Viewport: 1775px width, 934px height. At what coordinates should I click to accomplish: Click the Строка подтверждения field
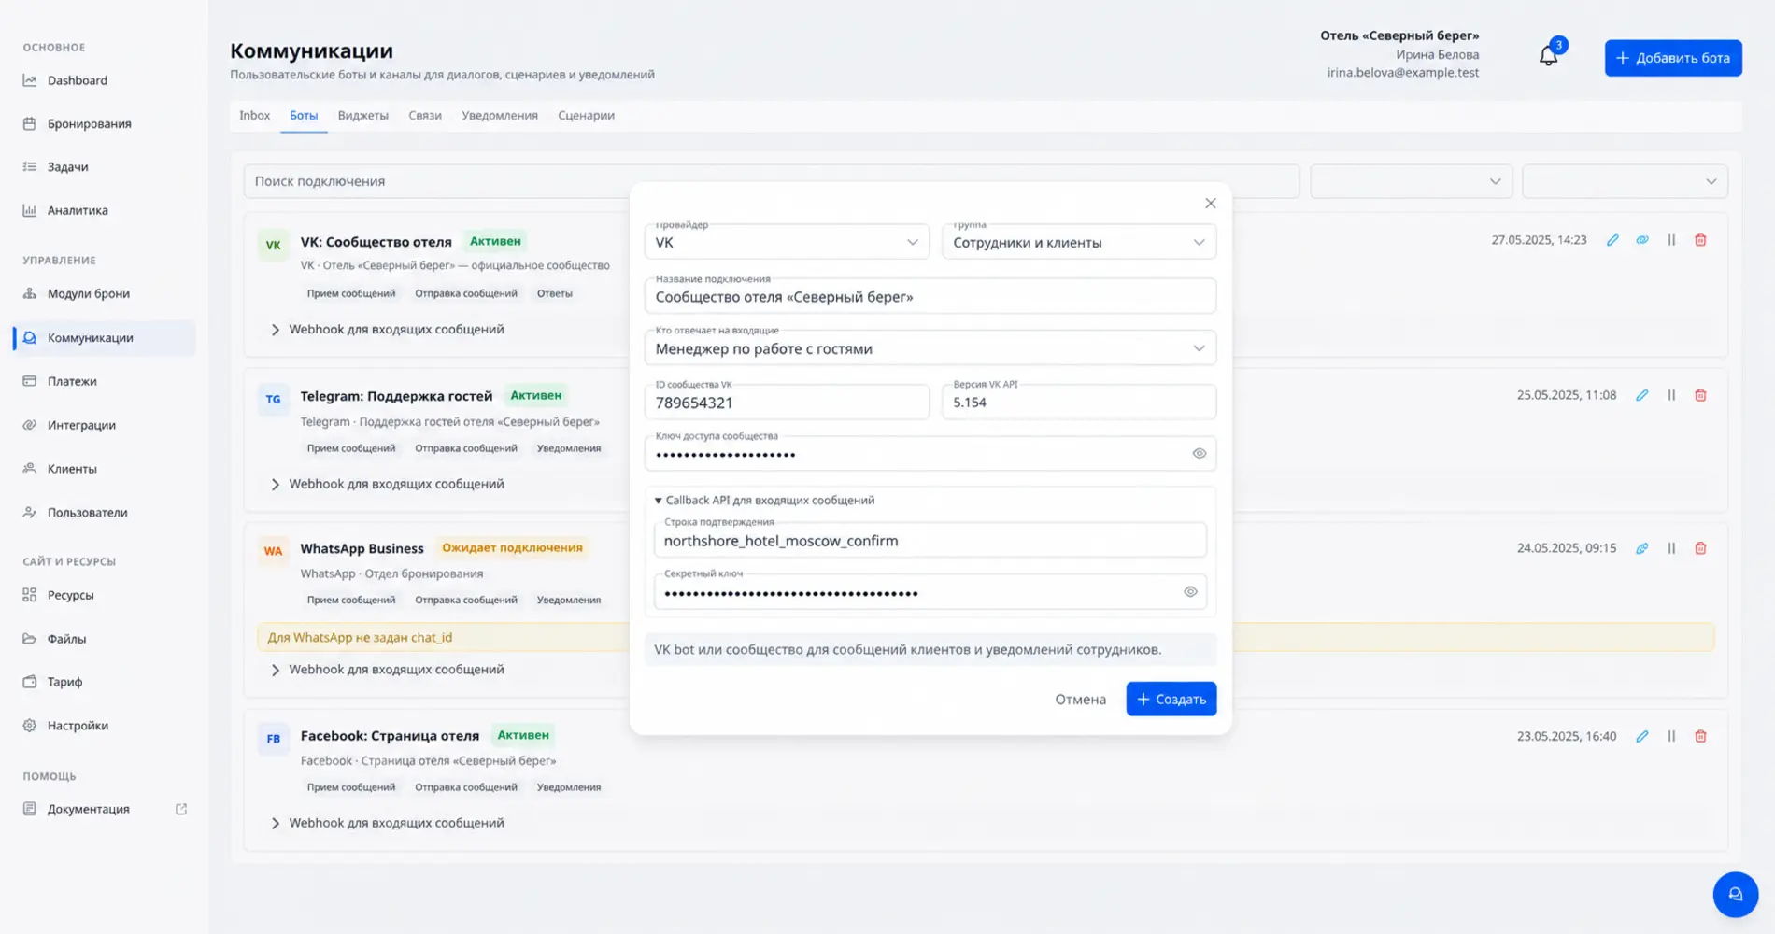[x=930, y=541]
